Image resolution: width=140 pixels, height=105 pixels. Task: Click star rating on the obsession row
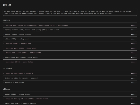[134, 62]
